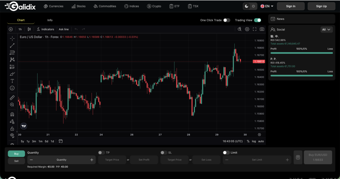Toggle One Click Trade switch
Image resolution: width=340 pixels, height=179 pixels.
[x=226, y=20]
